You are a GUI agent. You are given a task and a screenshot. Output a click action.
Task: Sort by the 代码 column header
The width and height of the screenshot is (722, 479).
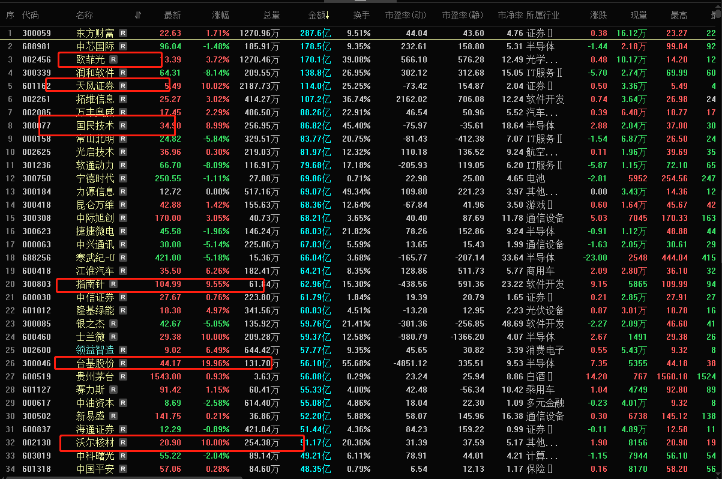pos(30,15)
